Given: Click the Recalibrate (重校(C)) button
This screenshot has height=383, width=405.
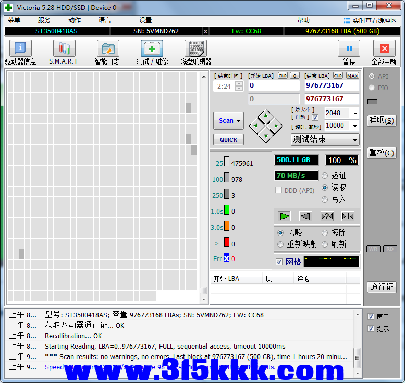Looking at the screenshot, I should pyautogui.click(x=382, y=153).
